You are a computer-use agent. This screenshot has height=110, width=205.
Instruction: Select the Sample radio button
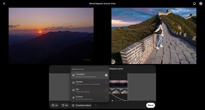coord(106,83)
